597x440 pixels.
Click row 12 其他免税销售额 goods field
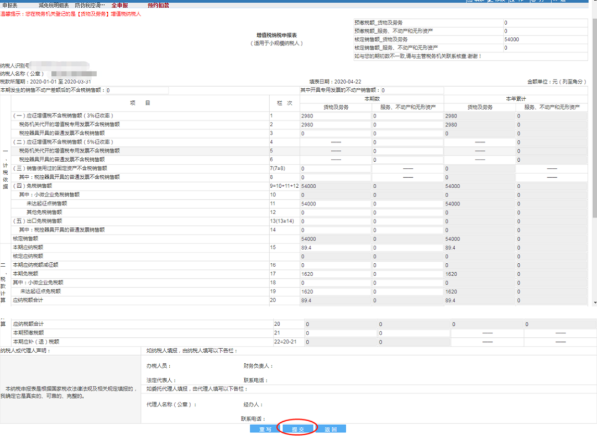coord(335,213)
